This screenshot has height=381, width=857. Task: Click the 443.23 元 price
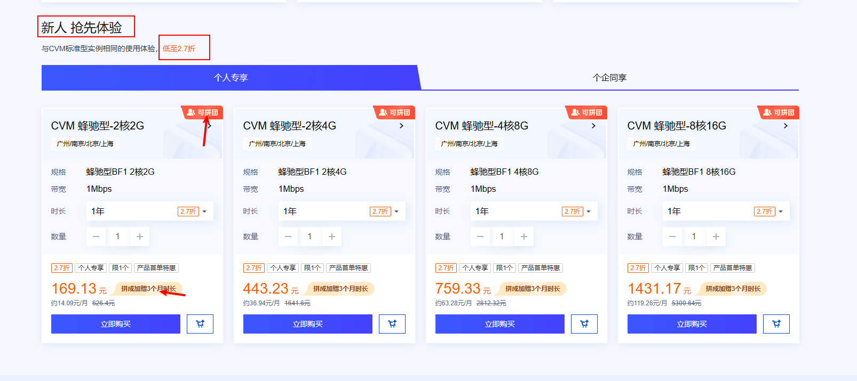click(271, 289)
